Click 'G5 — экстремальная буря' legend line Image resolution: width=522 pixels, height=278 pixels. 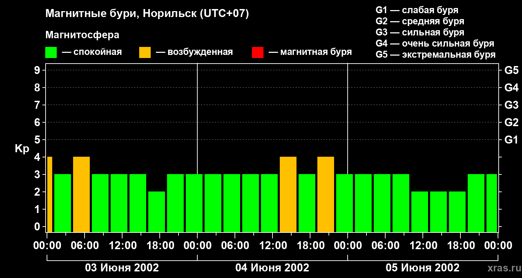[x=436, y=55]
